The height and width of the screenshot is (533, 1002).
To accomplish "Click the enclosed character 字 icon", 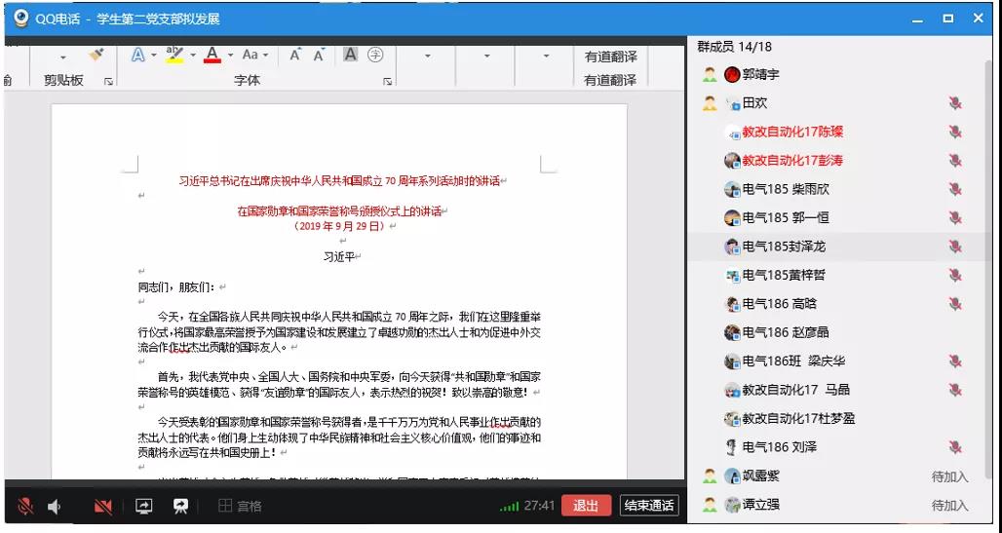I will (x=374, y=56).
